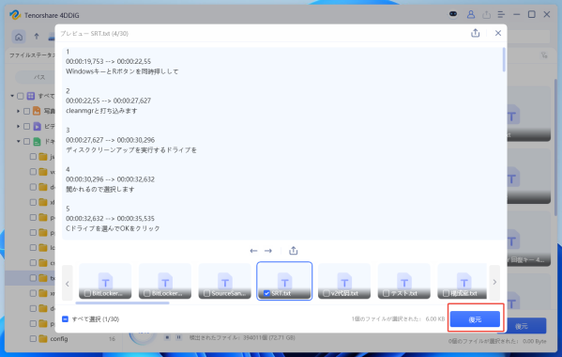Expand the ビデオ tree node

pos(18,126)
